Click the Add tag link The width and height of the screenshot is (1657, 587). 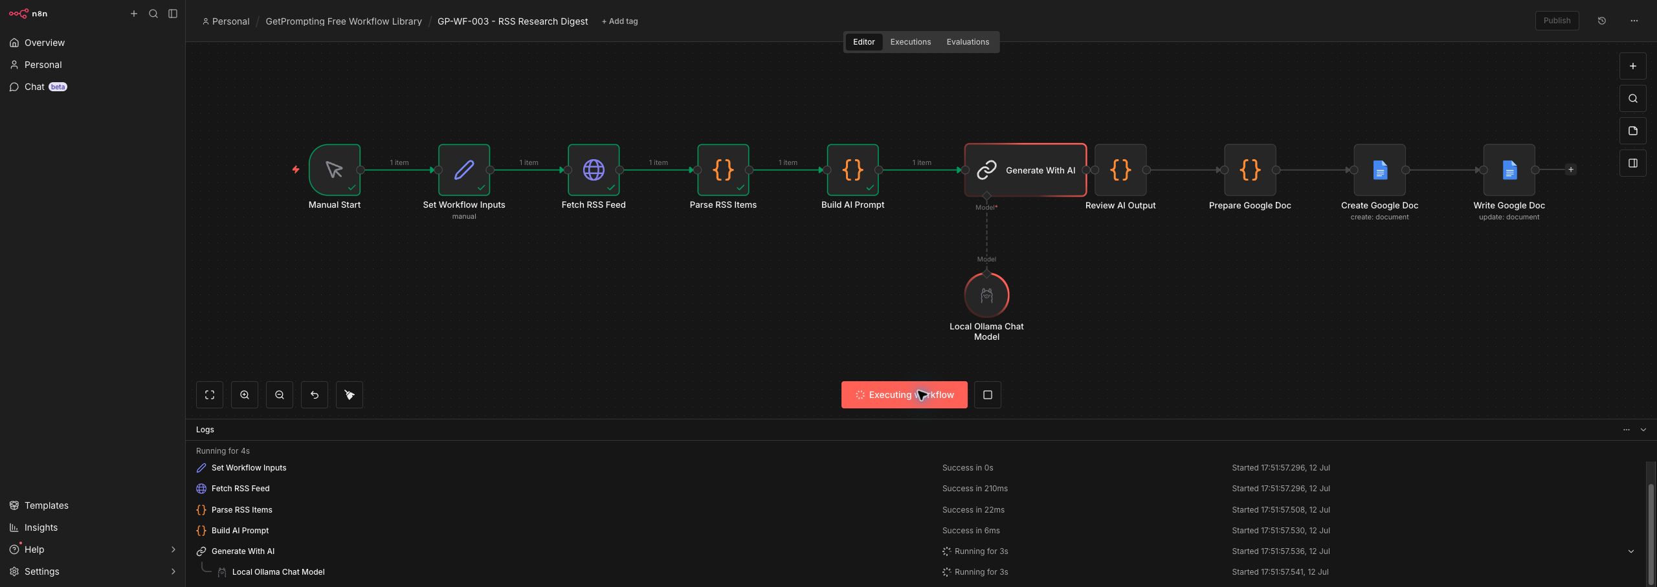coord(619,21)
